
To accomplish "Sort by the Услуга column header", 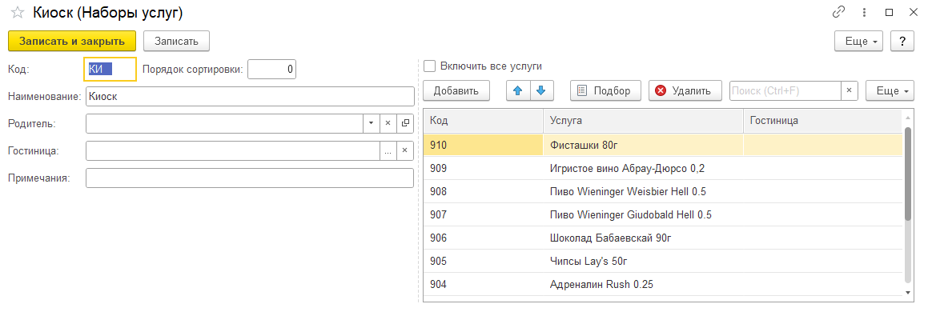I will [643, 121].
